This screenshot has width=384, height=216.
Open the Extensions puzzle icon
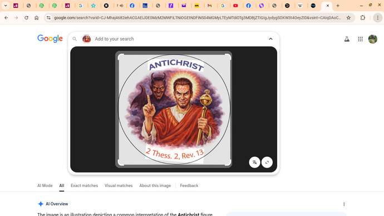point(363,18)
